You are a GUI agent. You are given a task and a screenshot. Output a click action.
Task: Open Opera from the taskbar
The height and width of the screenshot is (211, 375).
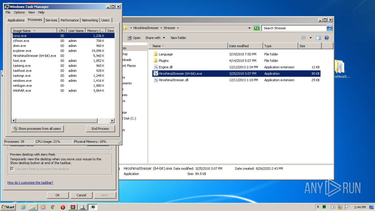click(63, 207)
